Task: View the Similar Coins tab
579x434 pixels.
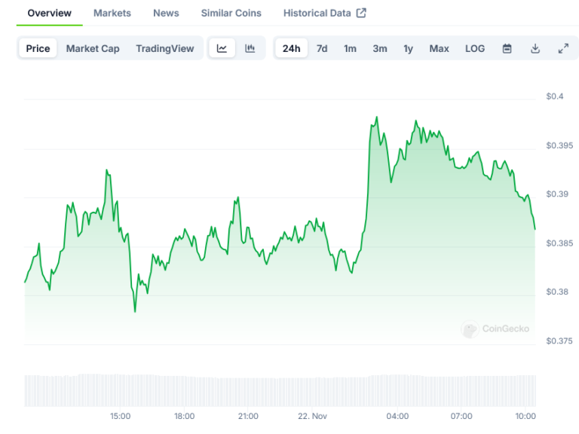Action: coord(231,14)
